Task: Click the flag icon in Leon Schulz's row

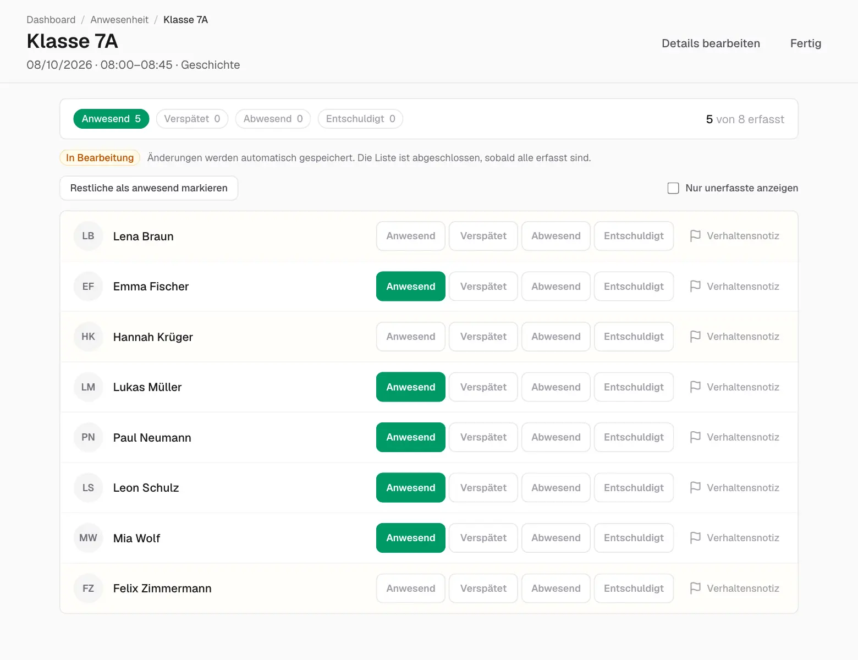Action: coord(695,488)
